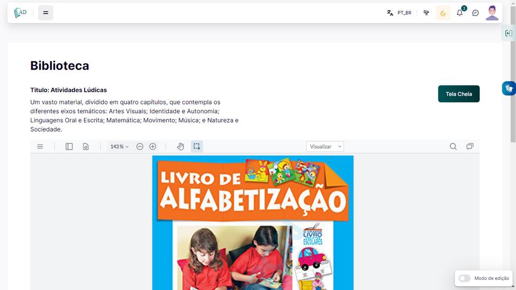Click the Tela Cheia button
The width and height of the screenshot is (516, 290).
pos(459,94)
